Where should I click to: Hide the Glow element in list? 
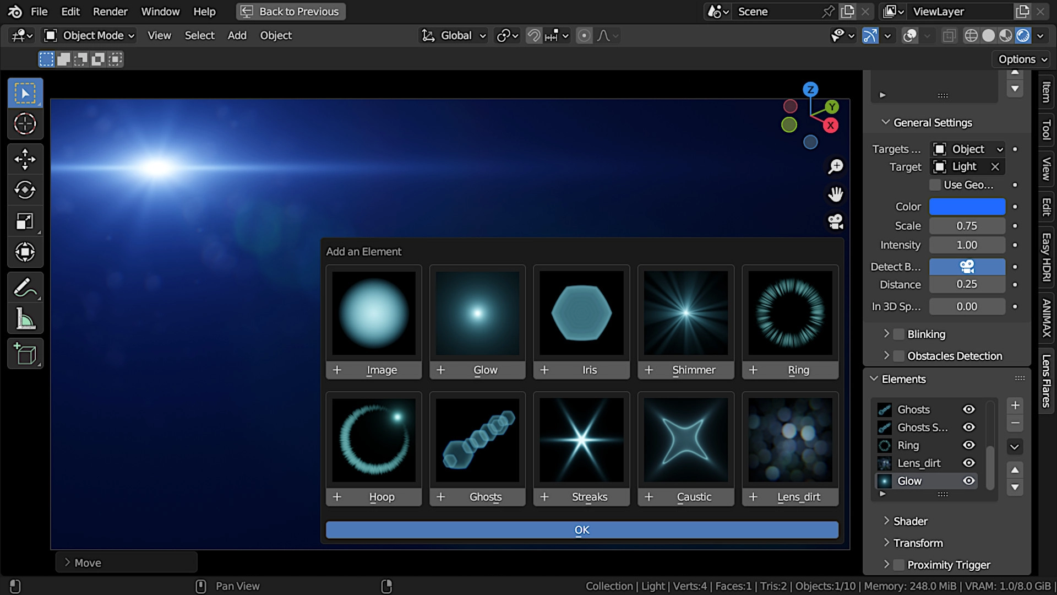[969, 481]
